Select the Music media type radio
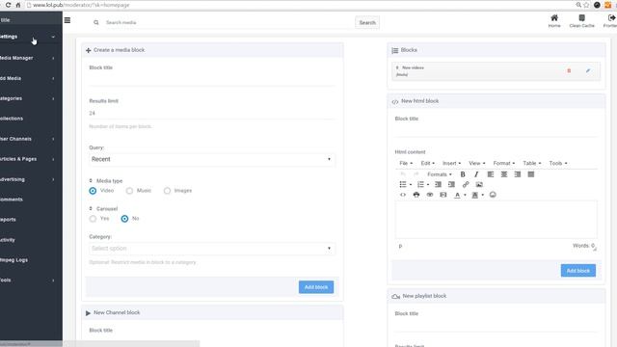 tap(129, 191)
